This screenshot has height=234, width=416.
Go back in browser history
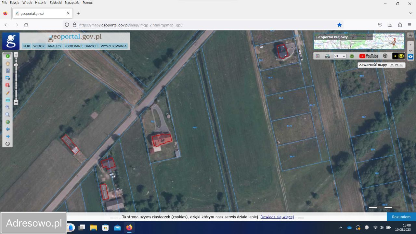[6, 25]
